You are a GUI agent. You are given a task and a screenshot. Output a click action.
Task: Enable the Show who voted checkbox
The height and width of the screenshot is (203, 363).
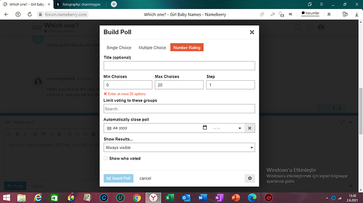[x=106, y=158]
